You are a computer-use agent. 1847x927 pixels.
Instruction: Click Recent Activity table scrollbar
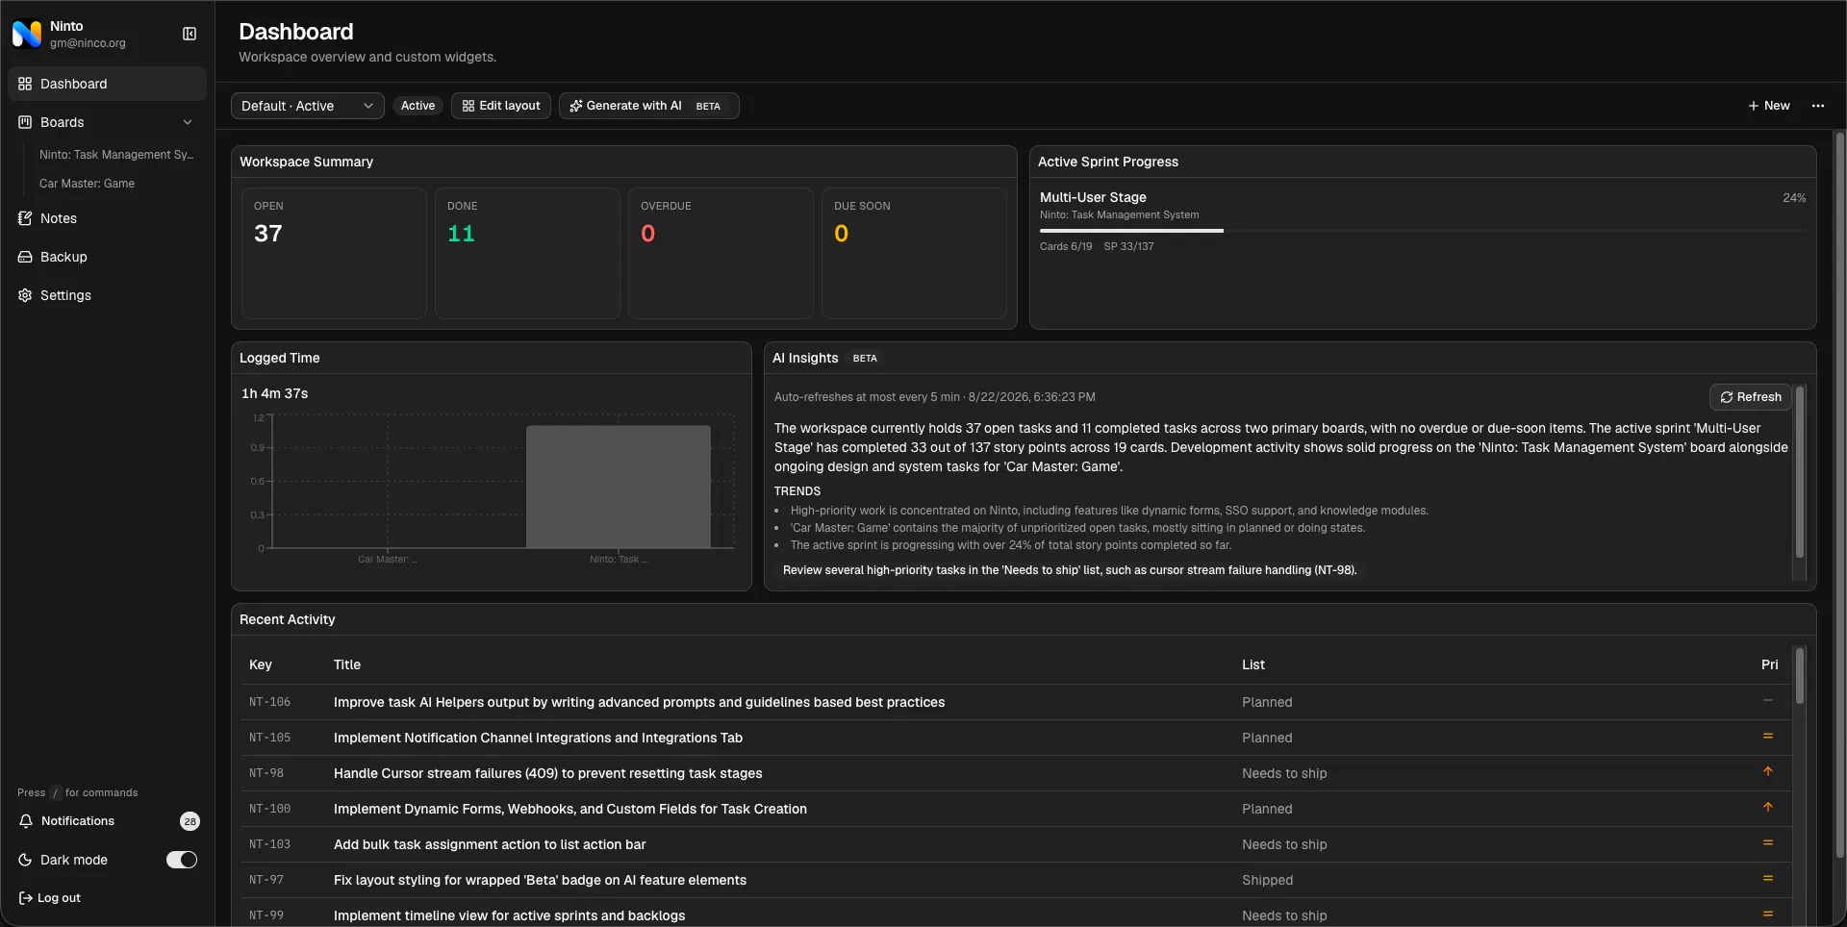click(1799, 676)
